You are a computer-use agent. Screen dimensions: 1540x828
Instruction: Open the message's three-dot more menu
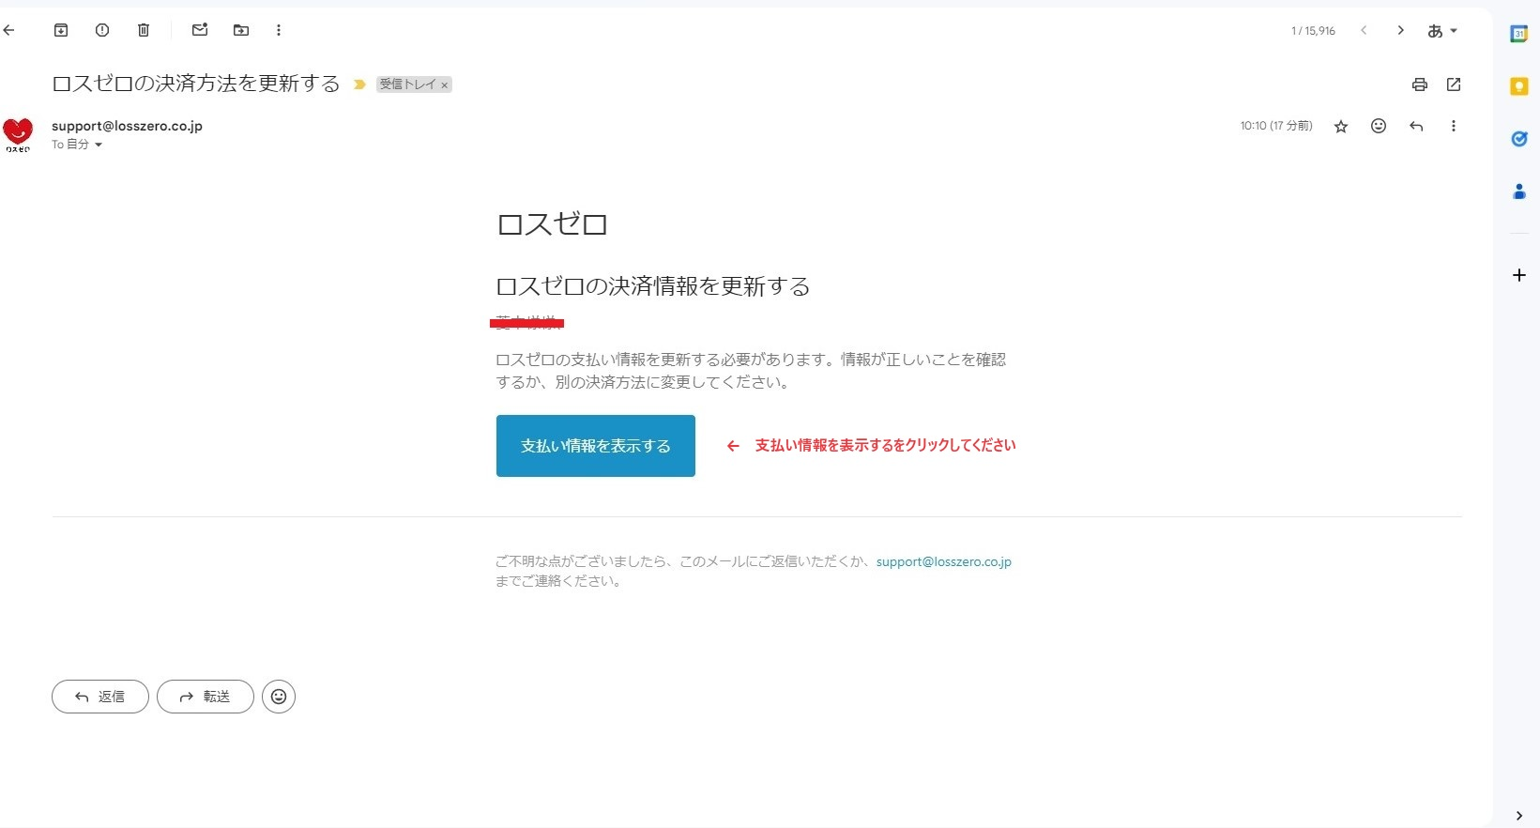coord(1454,126)
